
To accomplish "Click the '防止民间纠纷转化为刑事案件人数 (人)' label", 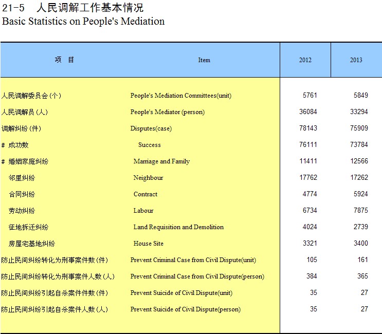I will (58, 276).
